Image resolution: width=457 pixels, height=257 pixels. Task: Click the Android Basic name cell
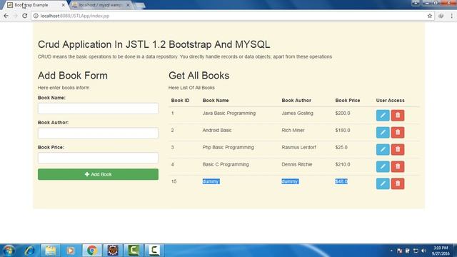tap(217, 130)
